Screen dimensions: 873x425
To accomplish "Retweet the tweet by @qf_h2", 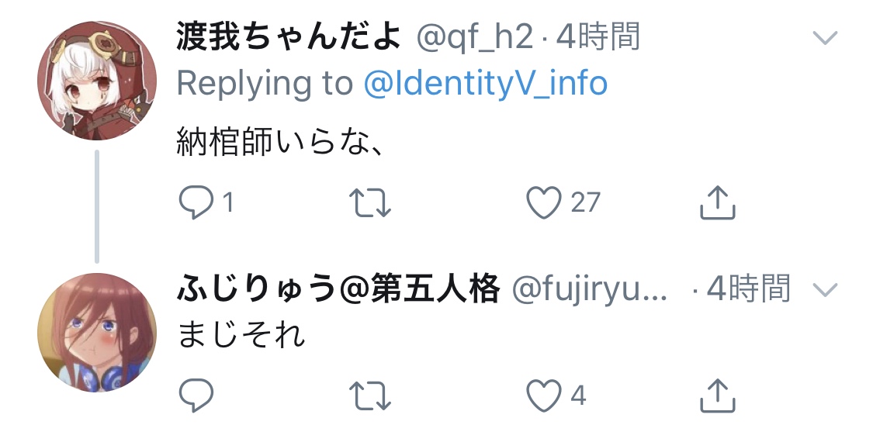I will (x=370, y=202).
